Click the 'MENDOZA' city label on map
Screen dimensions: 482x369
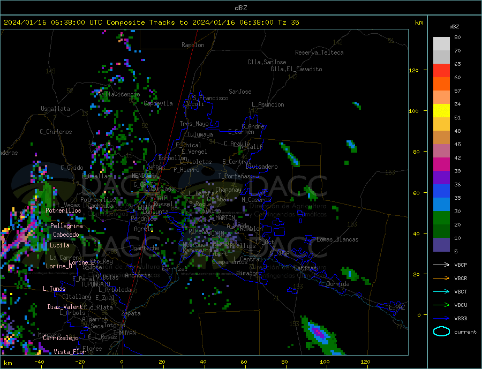pyautogui.click(x=143, y=176)
